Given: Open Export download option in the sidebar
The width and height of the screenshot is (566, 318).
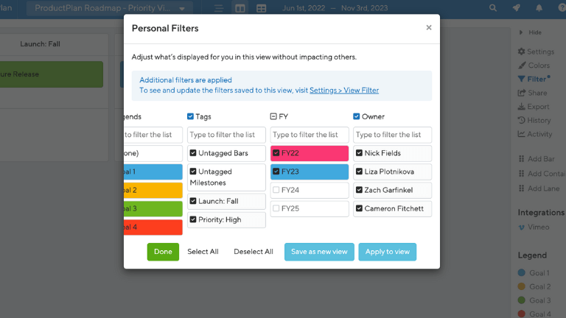Looking at the screenshot, I should pyautogui.click(x=534, y=107).
